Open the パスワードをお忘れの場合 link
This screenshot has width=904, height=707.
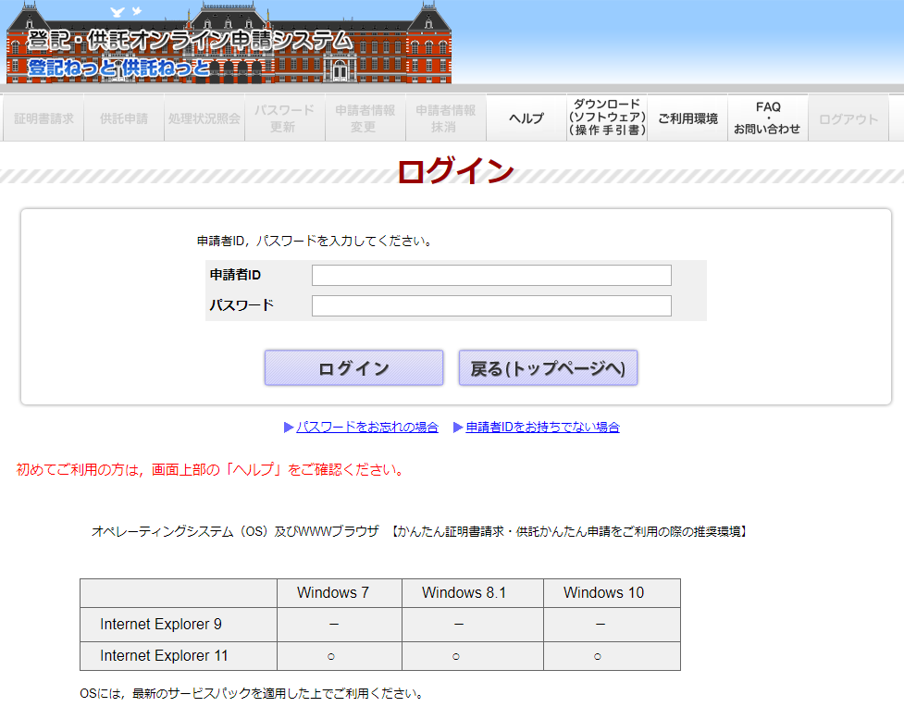pyautogui.click(x=367, y=428)
